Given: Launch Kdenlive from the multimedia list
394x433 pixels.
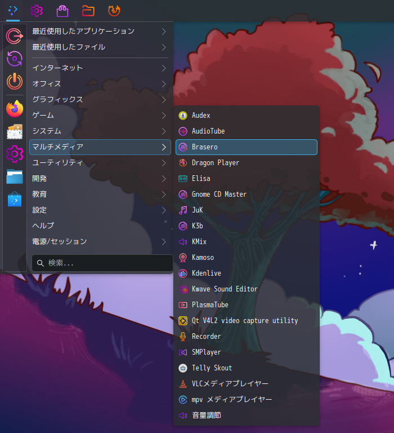Looking at the screenshot, I should [x=247, y=273].
